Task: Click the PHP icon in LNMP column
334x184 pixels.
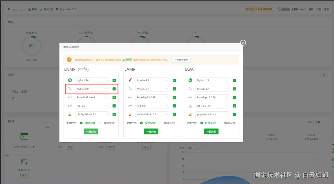Action: click(x=70, y=106)
